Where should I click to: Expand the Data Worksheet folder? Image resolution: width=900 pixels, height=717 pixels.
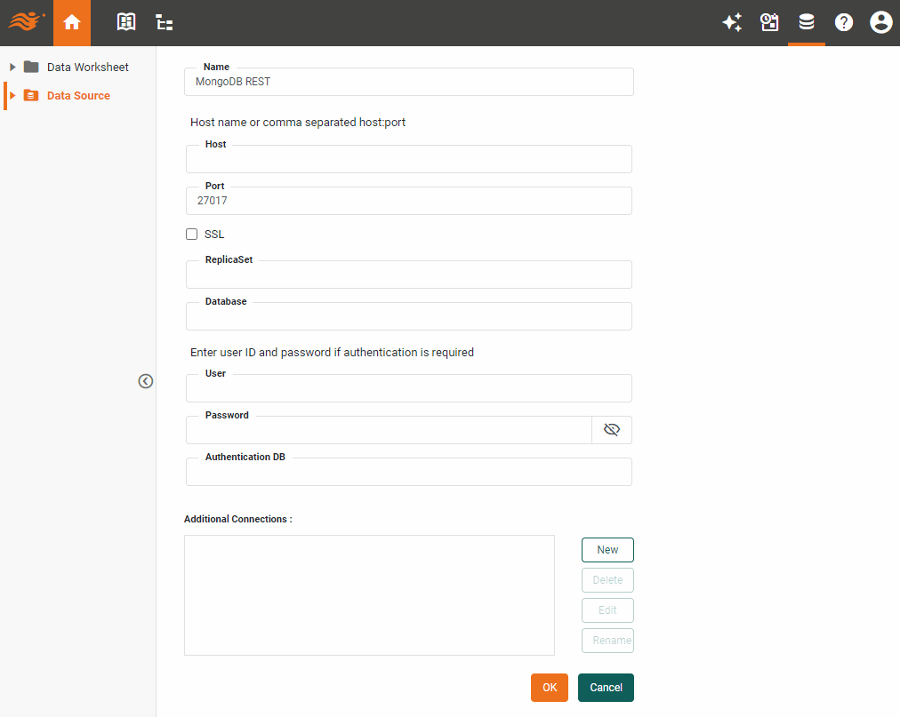point(12,67)
